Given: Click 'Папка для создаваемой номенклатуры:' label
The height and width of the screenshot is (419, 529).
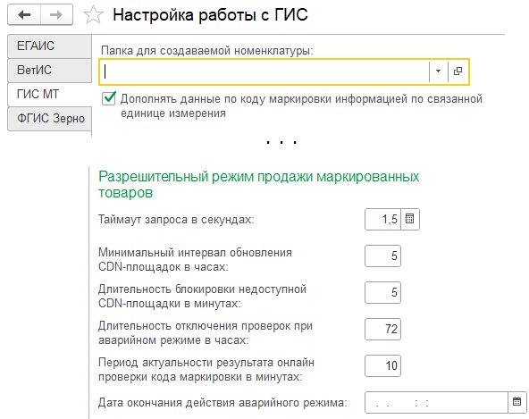Looking at the screenshot, I should [207, 51].
